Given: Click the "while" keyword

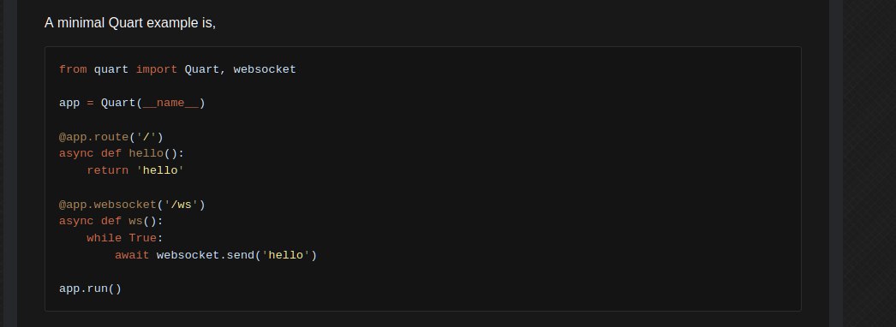Looking at the screenshot, I should [104, 238].
